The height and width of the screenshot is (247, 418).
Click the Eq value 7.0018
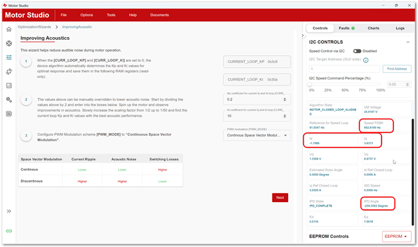[x=368, y=222]
